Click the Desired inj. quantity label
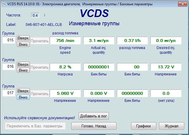The width and height of the screenshot is (189, 135). click(x=166, y=50)
